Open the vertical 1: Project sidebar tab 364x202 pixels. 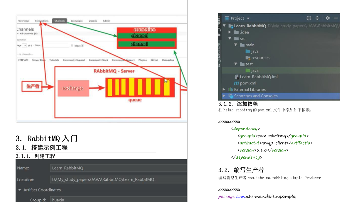(220, 23)
